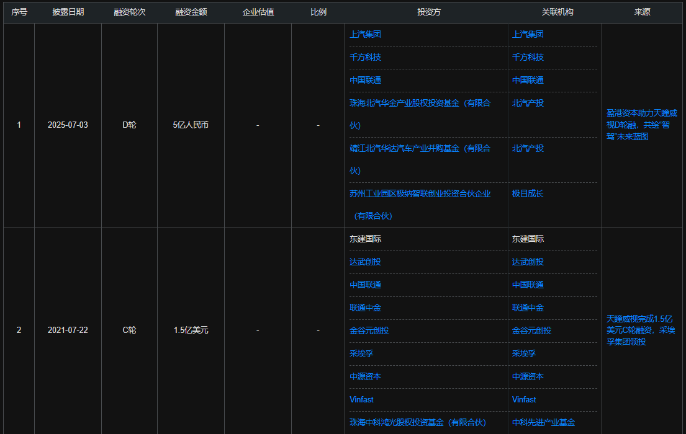Click the 企业估值 column header
The width and height of the screenshot is (686, 434).
click(x=258, y=12)
